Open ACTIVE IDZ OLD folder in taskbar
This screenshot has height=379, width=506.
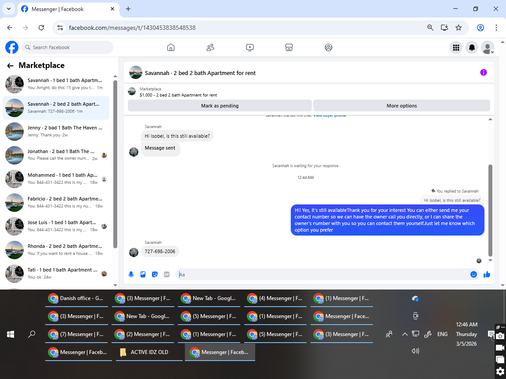point(149,352)
